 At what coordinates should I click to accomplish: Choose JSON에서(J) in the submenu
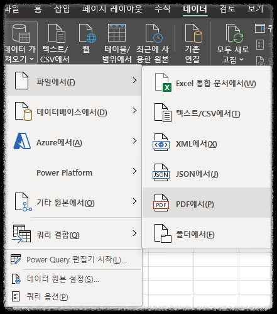pos(207,173)
